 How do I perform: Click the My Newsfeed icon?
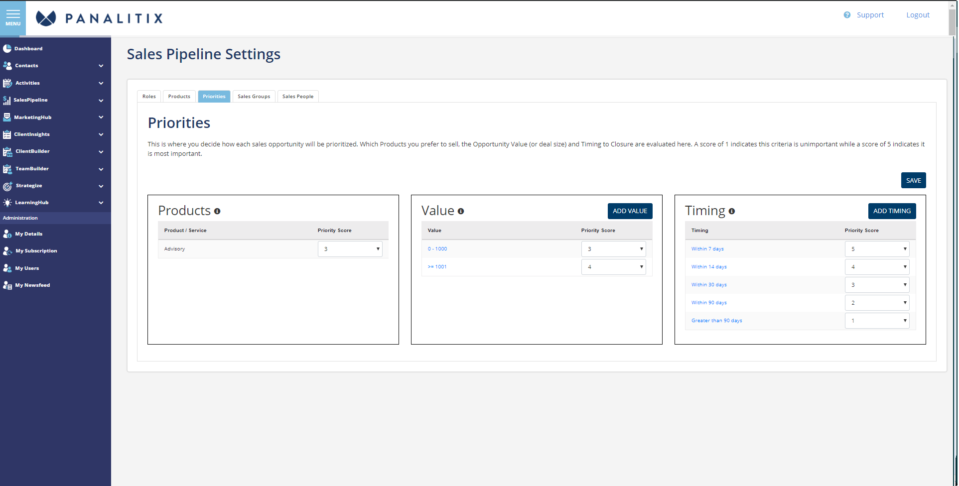coord(7,285)
